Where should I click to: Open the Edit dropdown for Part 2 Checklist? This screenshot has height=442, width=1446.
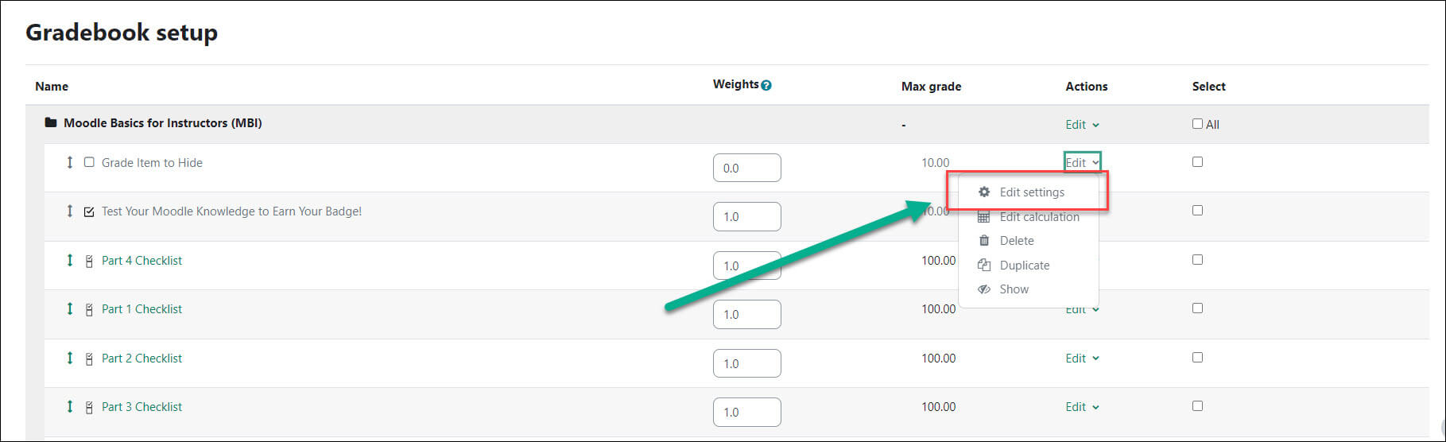coord(1082,358)
